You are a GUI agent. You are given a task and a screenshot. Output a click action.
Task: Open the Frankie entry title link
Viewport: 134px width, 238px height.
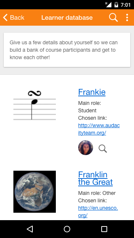pyautogui.click(x=92, y=92)
